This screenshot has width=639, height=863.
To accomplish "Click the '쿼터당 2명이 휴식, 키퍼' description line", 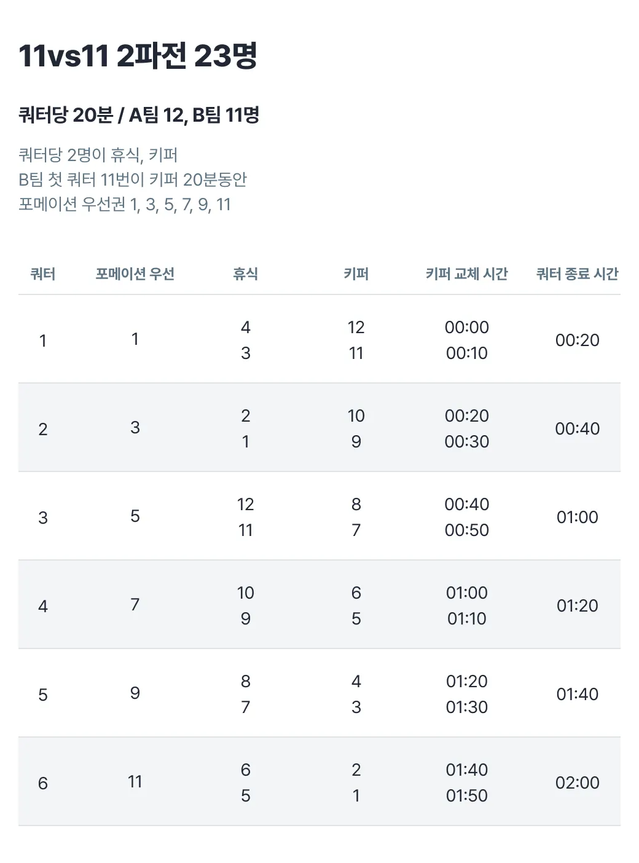I will click(98, 155).
